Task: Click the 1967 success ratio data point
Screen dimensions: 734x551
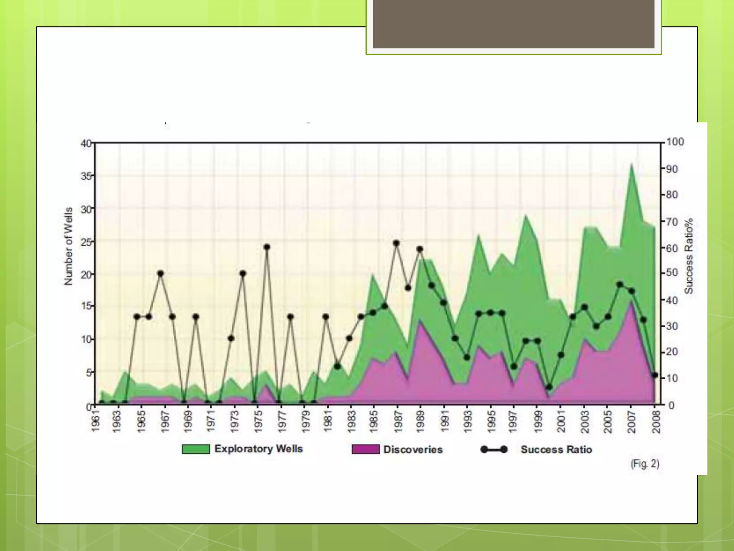Action: 161,273
